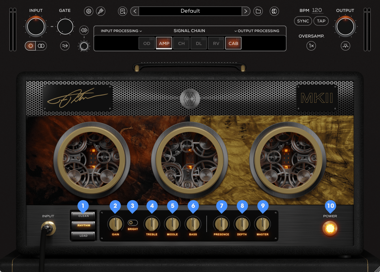Viewport: 380px width, 272px height.
Task: Select the CAB block in signal chain
Action: 233,43
